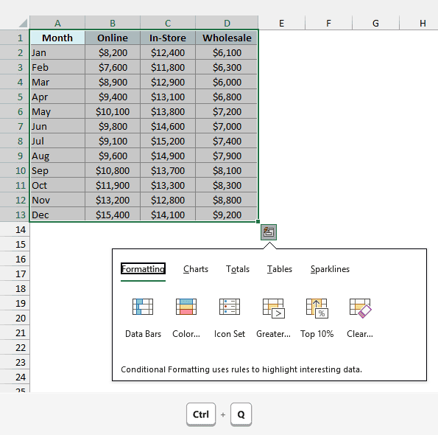
Task: Click the Month header cell
Action: [57, 38]
